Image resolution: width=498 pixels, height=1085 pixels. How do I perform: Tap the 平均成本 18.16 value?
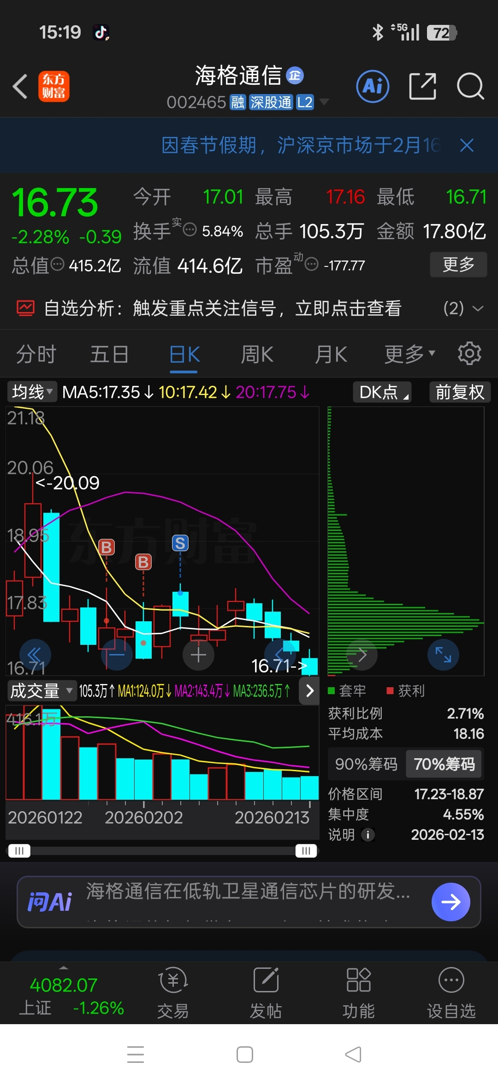pos(468,734)
